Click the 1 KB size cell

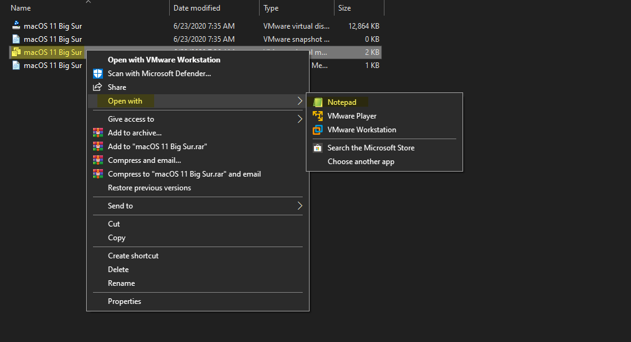(x=372, y=65)
